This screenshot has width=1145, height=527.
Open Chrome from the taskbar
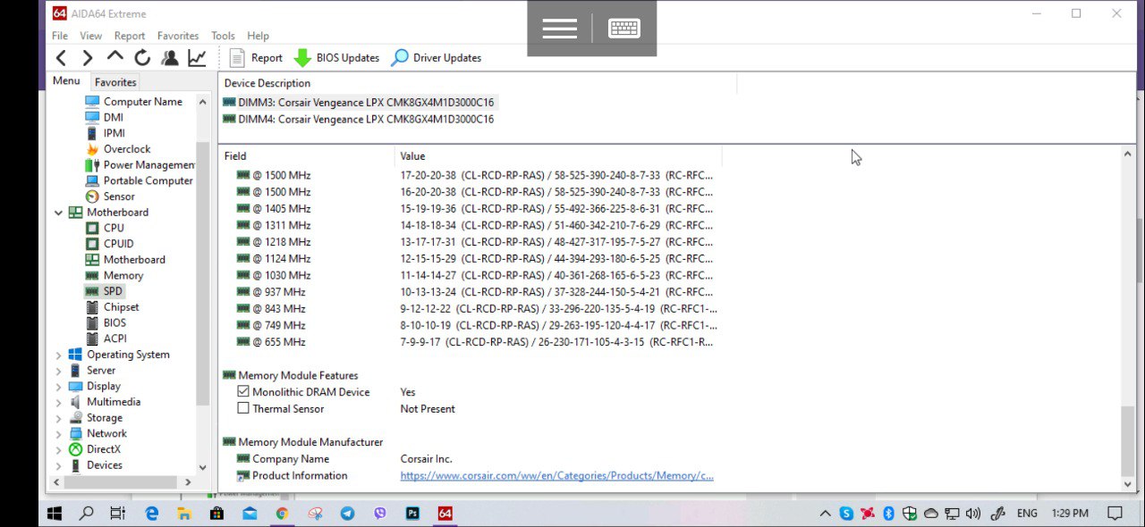282,514
